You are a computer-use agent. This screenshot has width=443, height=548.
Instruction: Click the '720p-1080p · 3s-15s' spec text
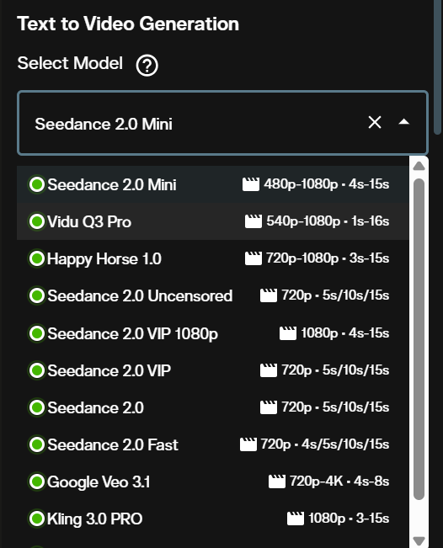[x=328, y=258]
